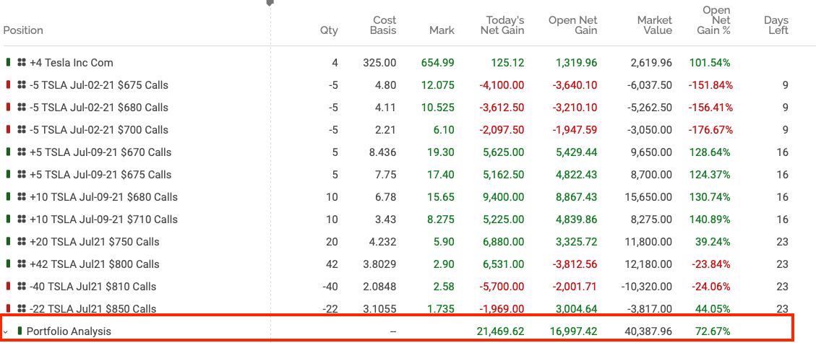Click grid icon beside +4 Tesla Inc Com

tap(22, 63)
